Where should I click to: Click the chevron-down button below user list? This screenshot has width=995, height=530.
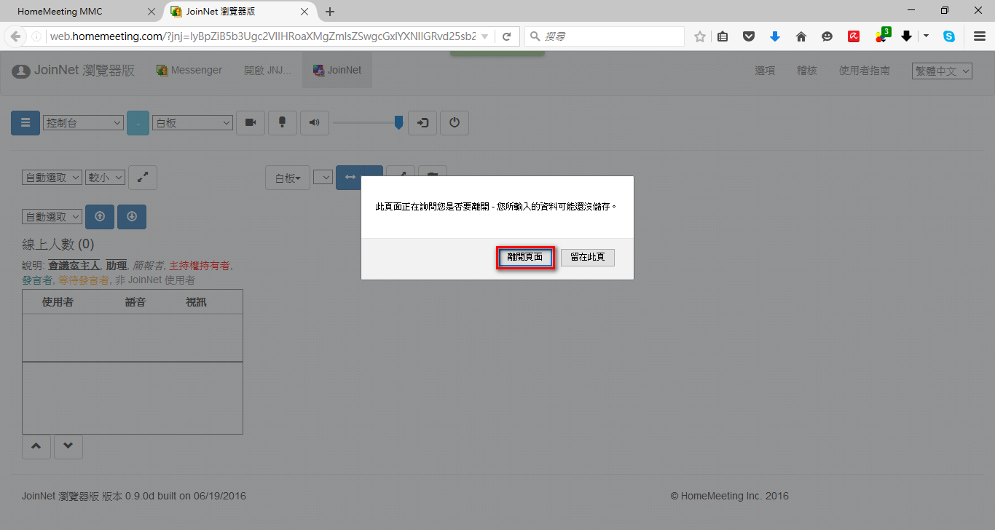click(x=68, y=446)
